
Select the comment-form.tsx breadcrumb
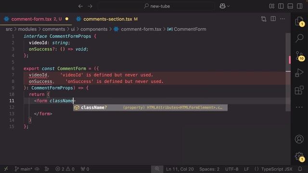[x=138, y=29]
